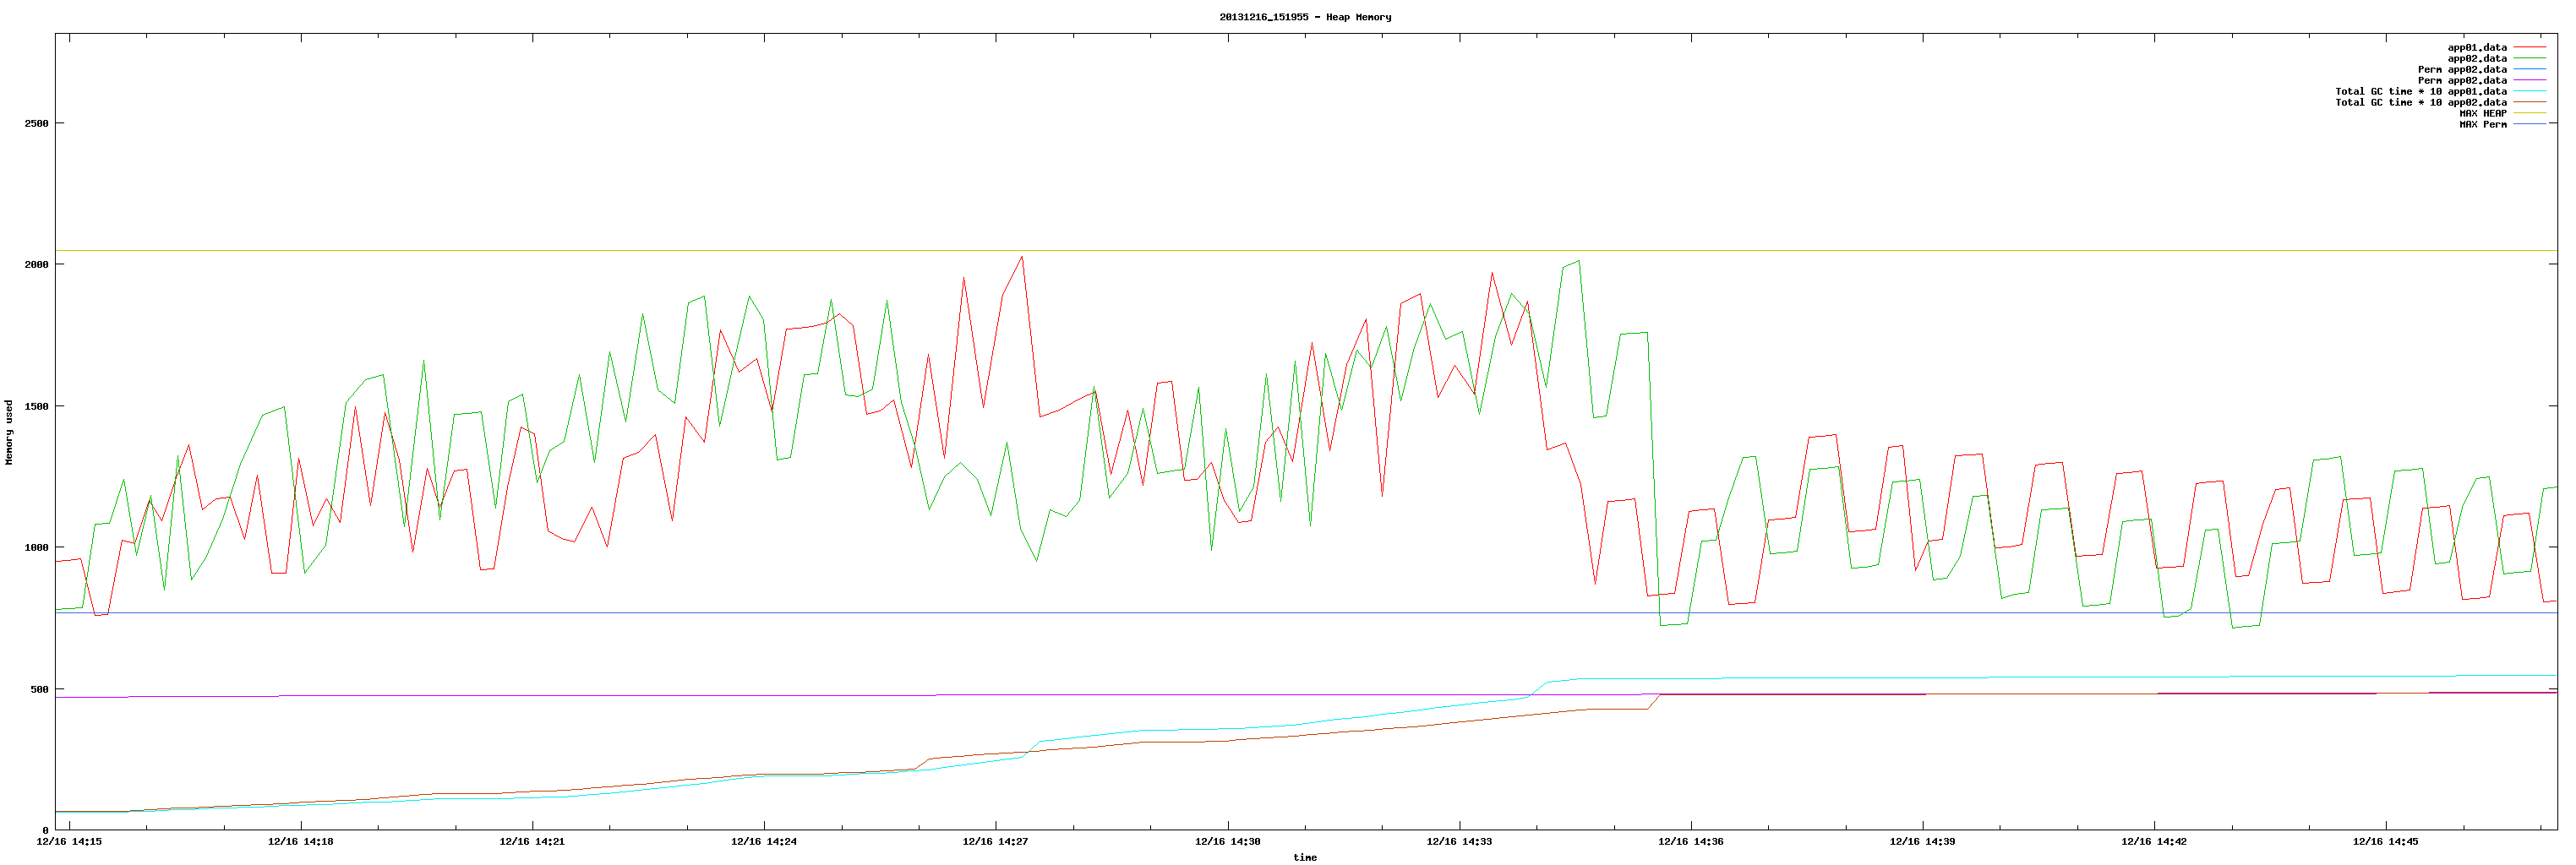Click the 1000 y-axis tick label
The image size is (2576, 865).
pos(36,548)
